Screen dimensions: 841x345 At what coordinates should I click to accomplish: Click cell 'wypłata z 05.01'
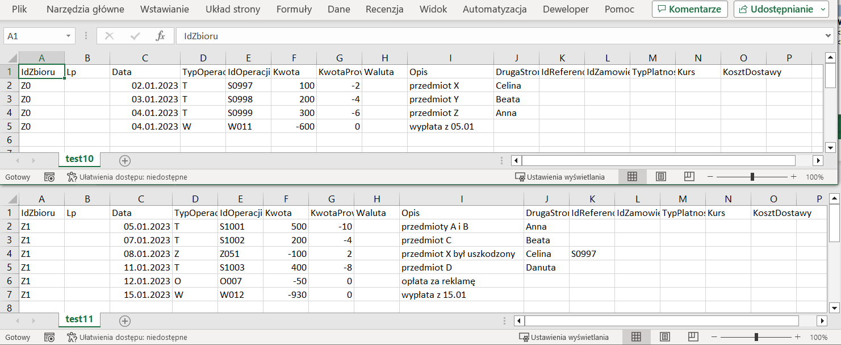[x=451, y=126]
